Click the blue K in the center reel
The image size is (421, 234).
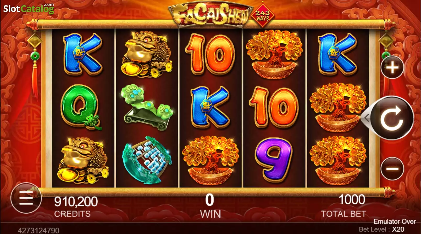[x=211, y=107]
